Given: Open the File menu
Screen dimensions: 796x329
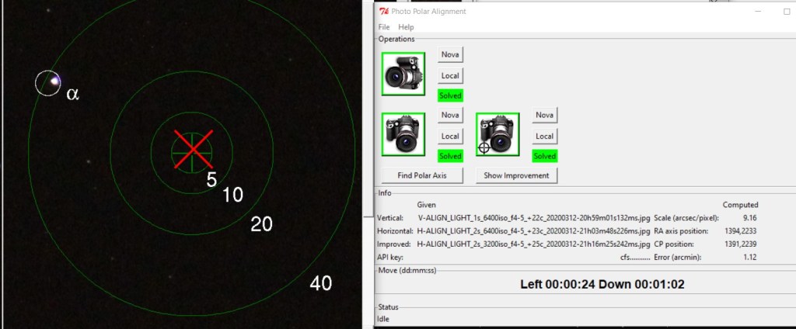Looking at the screenshot, I should point(384,27).
